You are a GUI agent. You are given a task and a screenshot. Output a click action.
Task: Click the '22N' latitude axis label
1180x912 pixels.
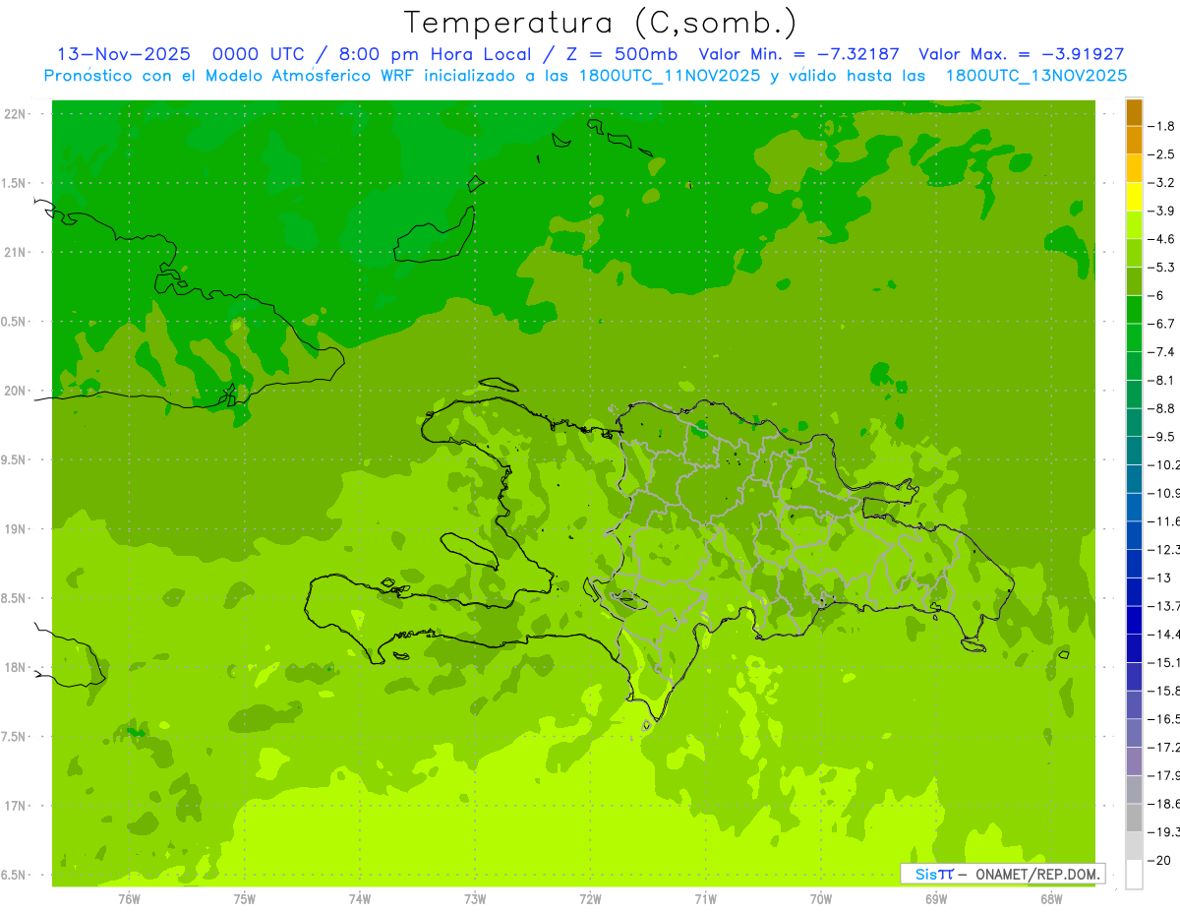point(14,114)
